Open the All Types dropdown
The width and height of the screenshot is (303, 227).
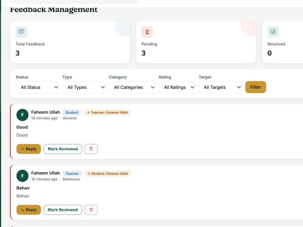click(84, 87)
